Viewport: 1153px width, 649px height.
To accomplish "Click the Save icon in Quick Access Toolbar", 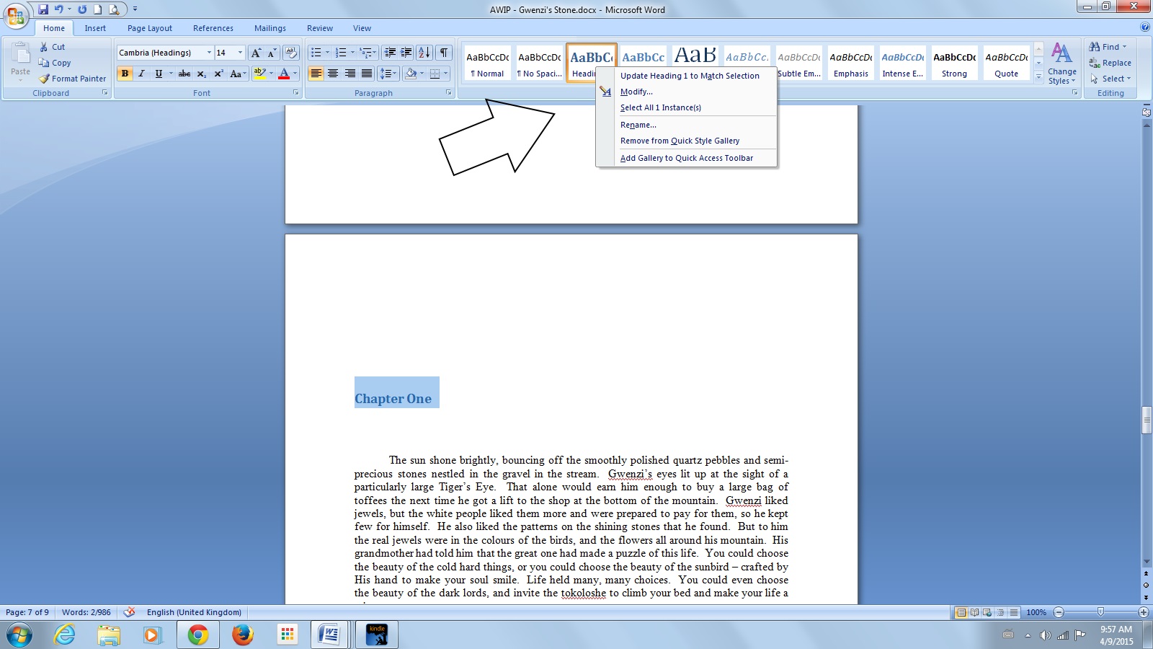I will pyautogui.click(x=43, y=9).
